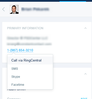92x99 pixels.
Task: Select the highlighted tab in top bar
Action: point(73,1)
